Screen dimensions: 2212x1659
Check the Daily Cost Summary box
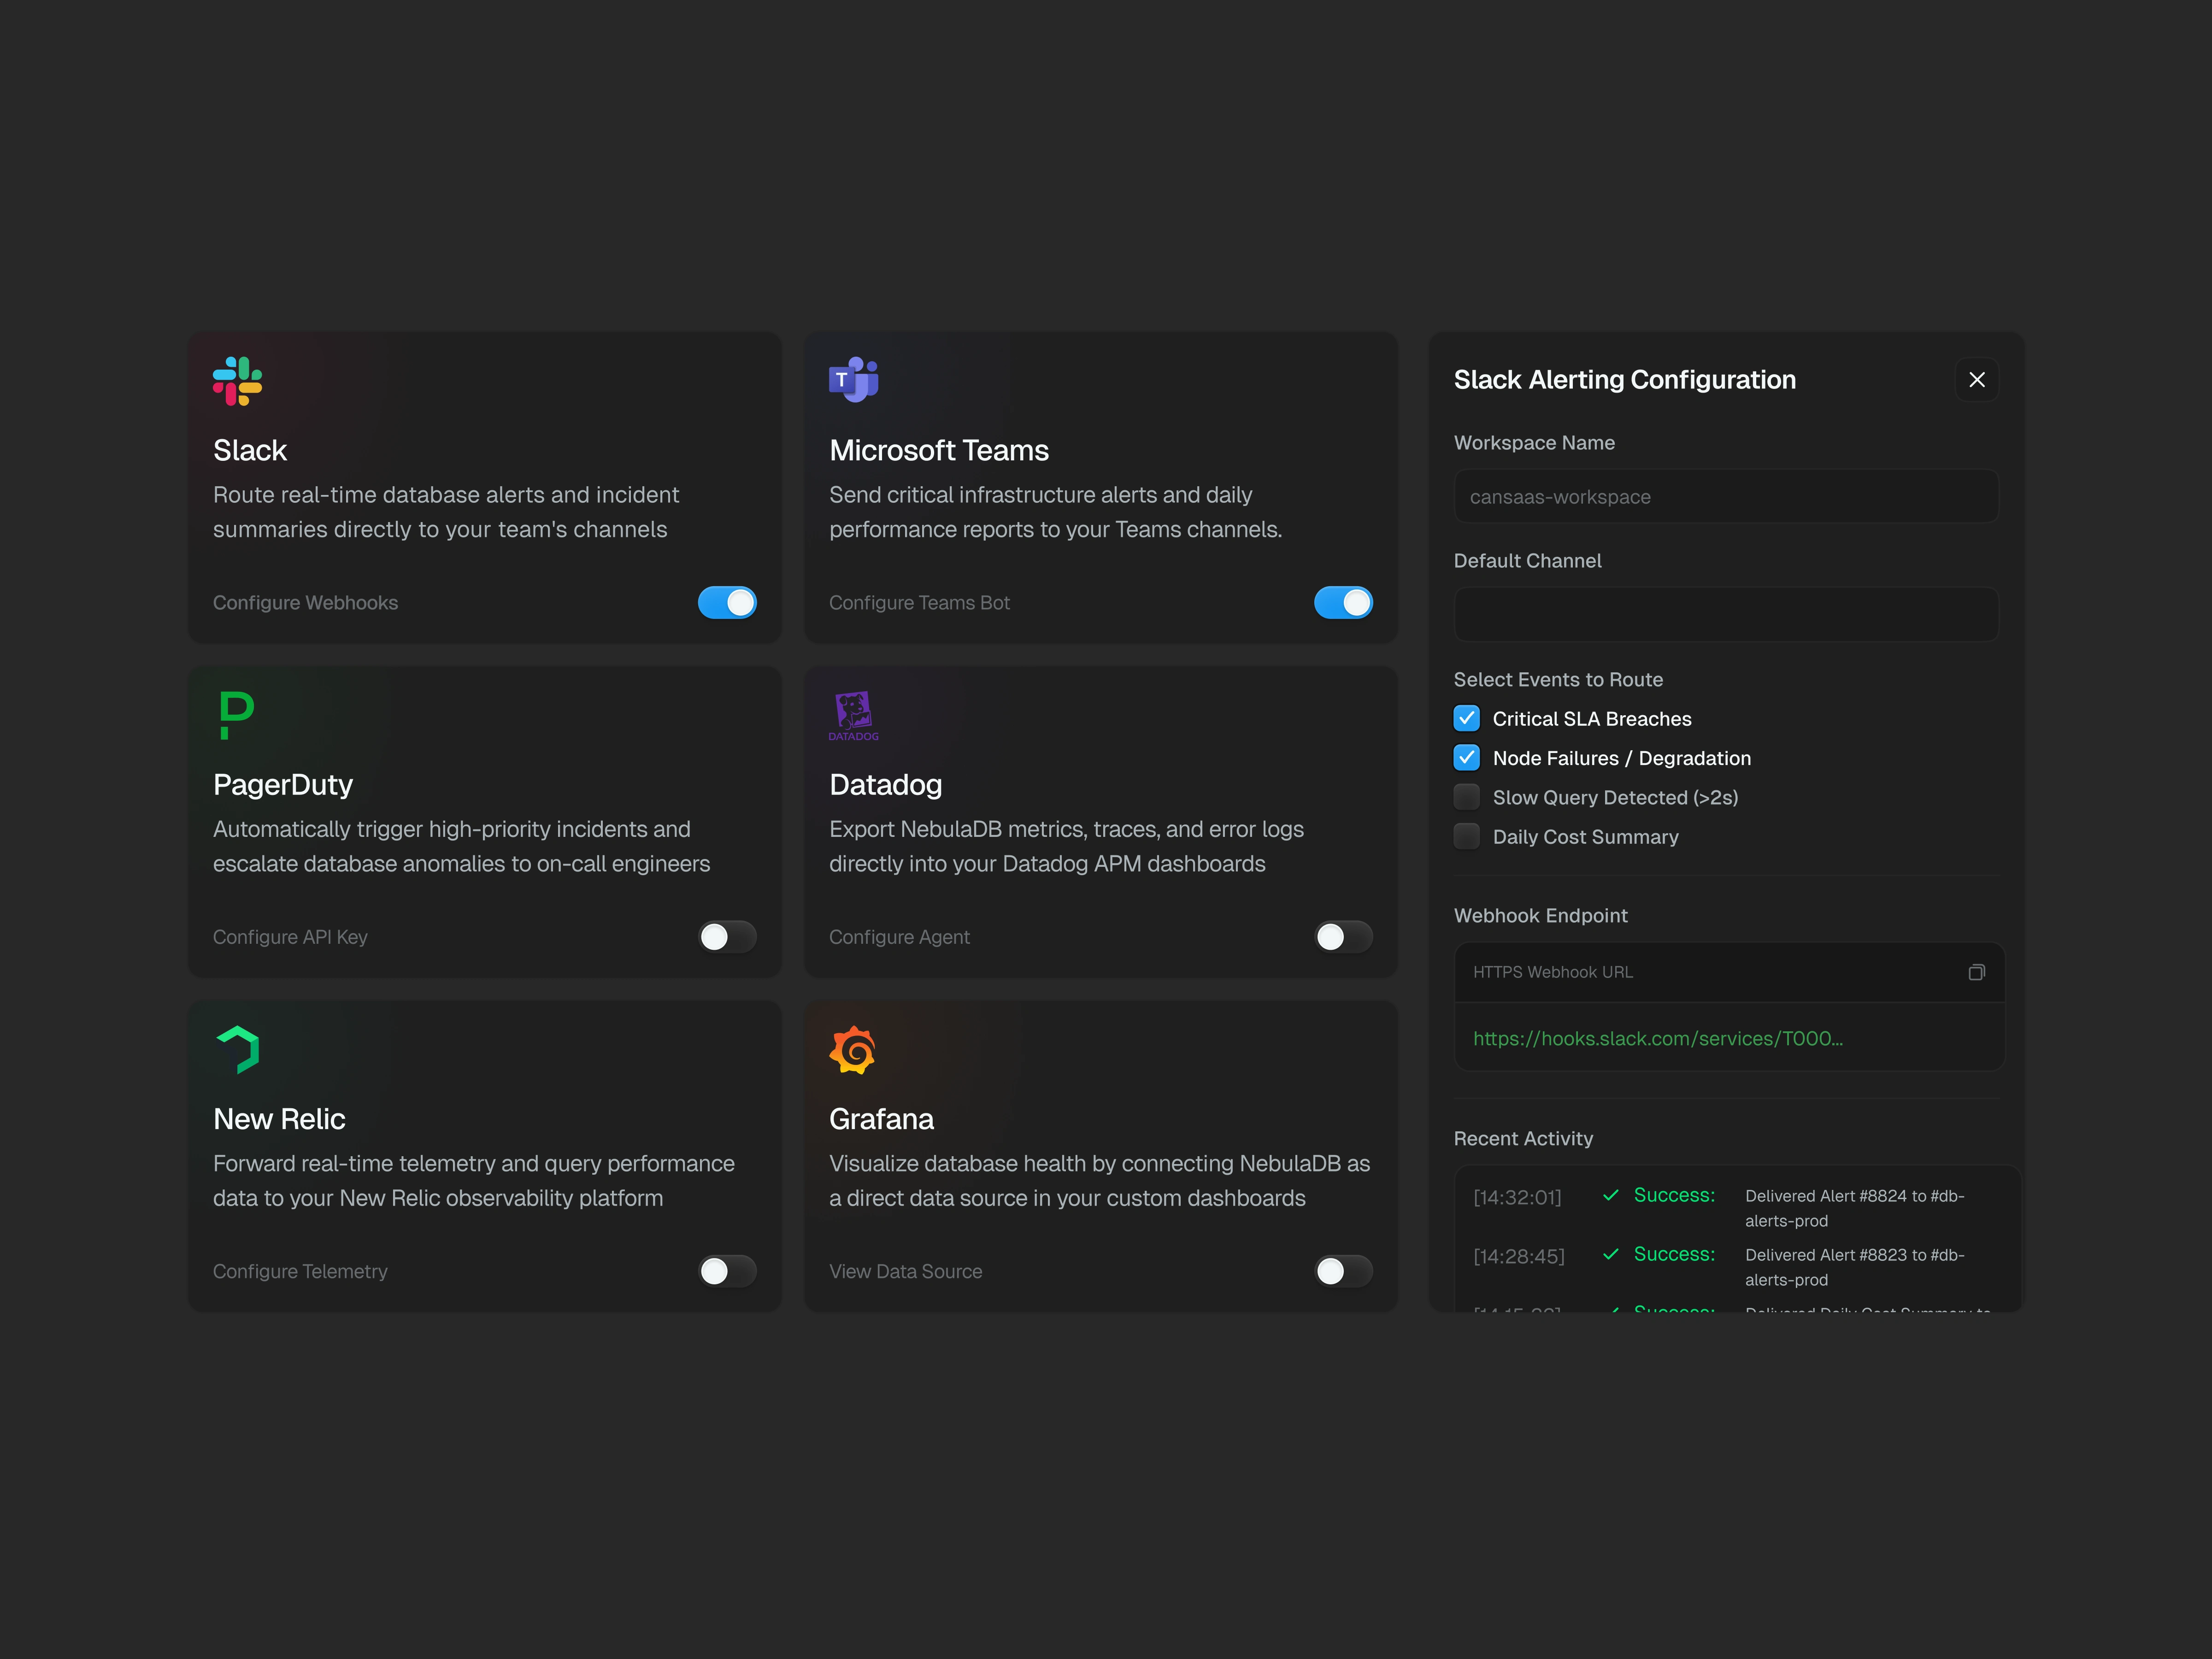click(1466, 836)
